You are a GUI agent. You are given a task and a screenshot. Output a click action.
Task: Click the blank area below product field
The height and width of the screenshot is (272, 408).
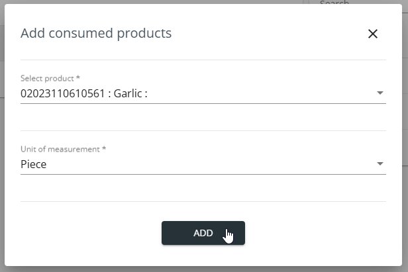pyautogui.click(x=203, y=117)
